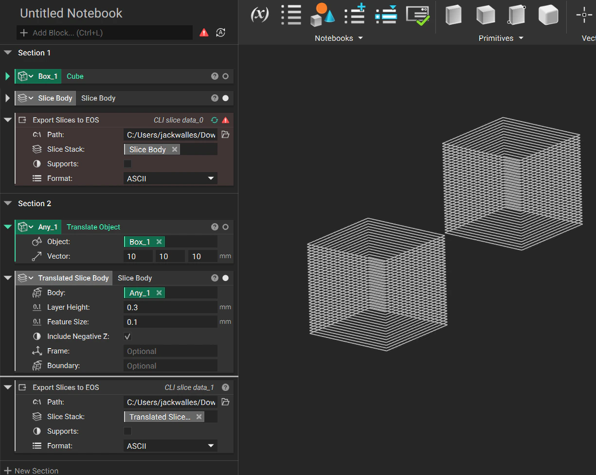Remove Box_1 chip from Object field

(x=159, y=242)
